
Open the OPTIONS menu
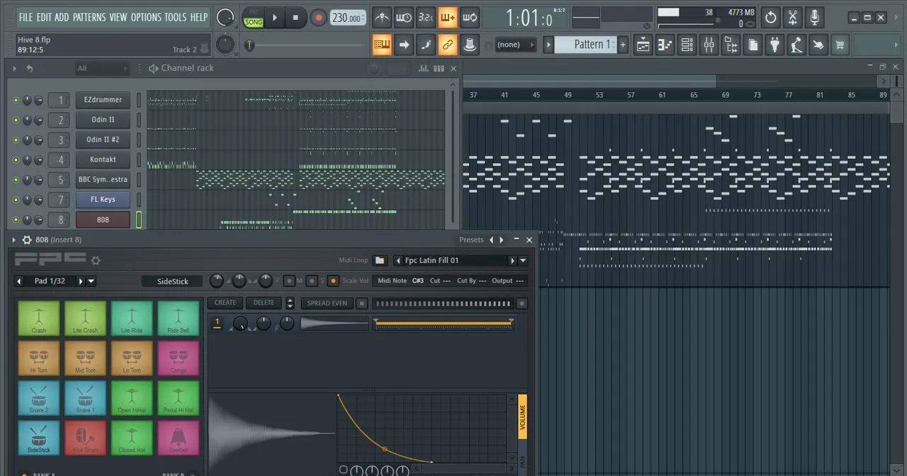[x=146, y=17]
